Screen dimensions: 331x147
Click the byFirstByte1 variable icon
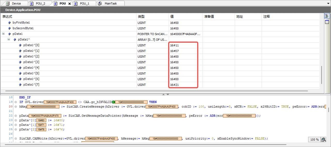pyautogui.click(x=10, y=23)
